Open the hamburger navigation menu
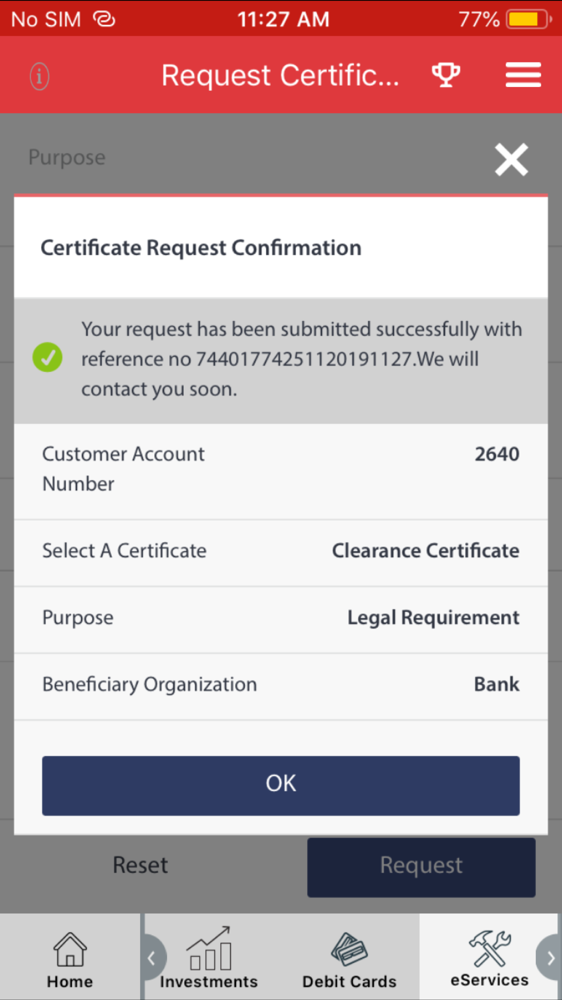Image resolution: width=562 pixels, height=1000 pixels. [x=523, y=75]
